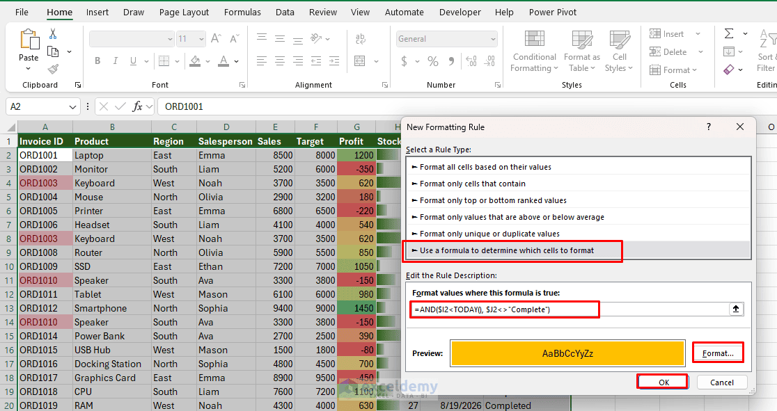777x411 pixels.
Task: Click the Increase Indent icon
Action: (334, 61)
